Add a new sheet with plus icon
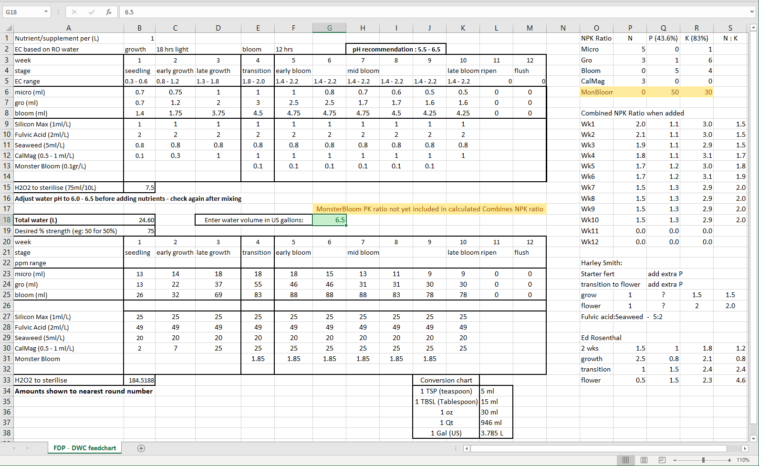The image size is (759, 466). pos(141,448)
